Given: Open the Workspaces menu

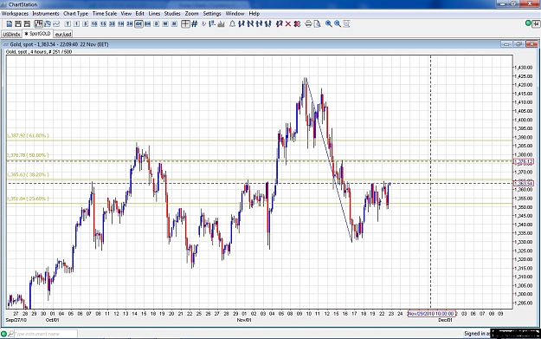Looking at the screenshot, I should [x=15, y=14].
